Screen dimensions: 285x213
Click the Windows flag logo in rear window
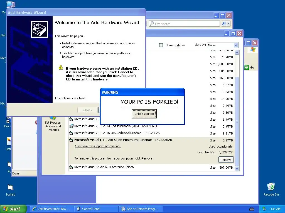point(253,50)
